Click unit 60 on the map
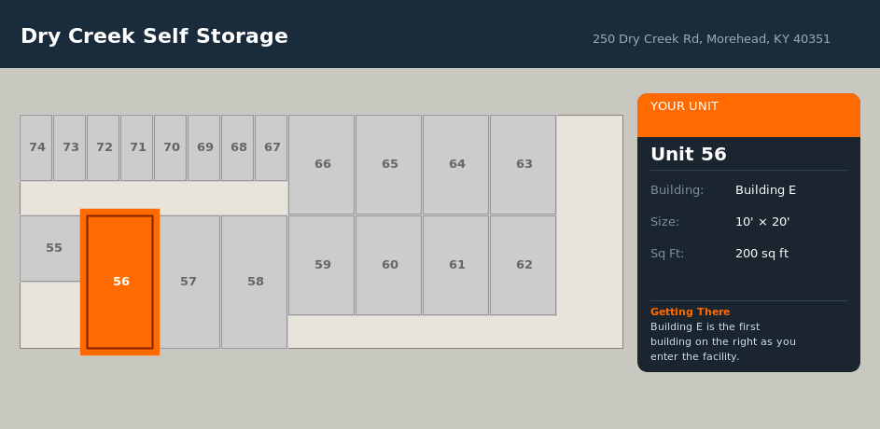Image resolution: width=880 pixels, height=429 pixels. click(389, 265)
